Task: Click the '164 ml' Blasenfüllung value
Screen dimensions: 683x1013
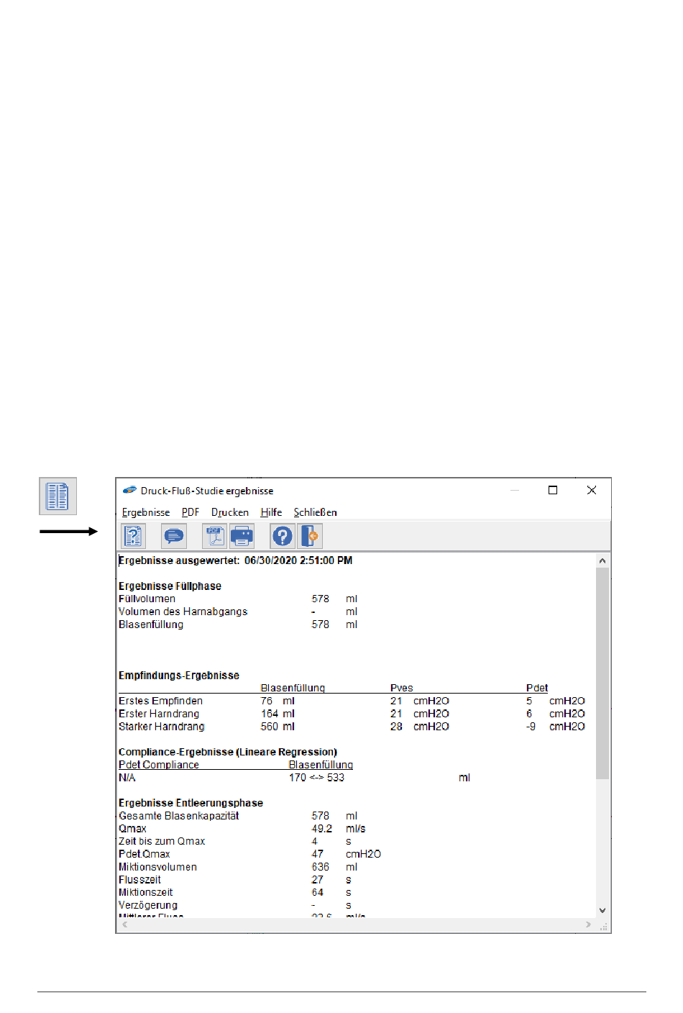Action: pos(278,714)
